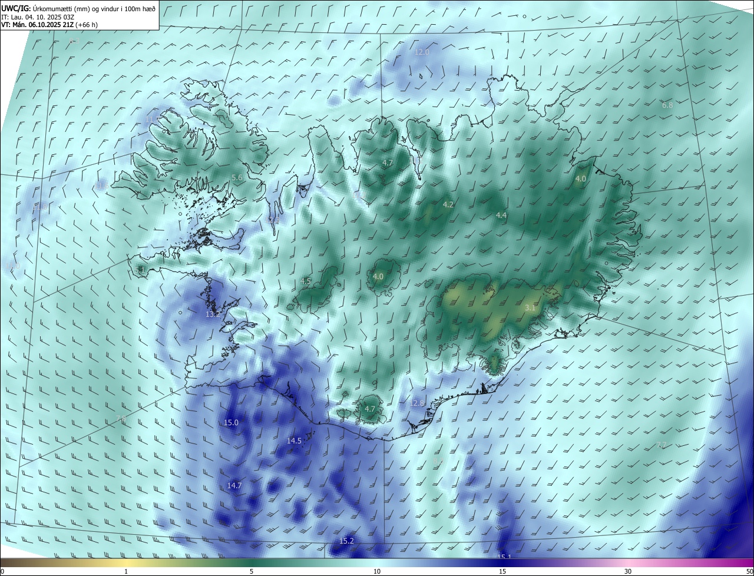This screenshot has height=576, width=754.
Task: Click the 14.7 value offshore label
Action: [234, 486]
